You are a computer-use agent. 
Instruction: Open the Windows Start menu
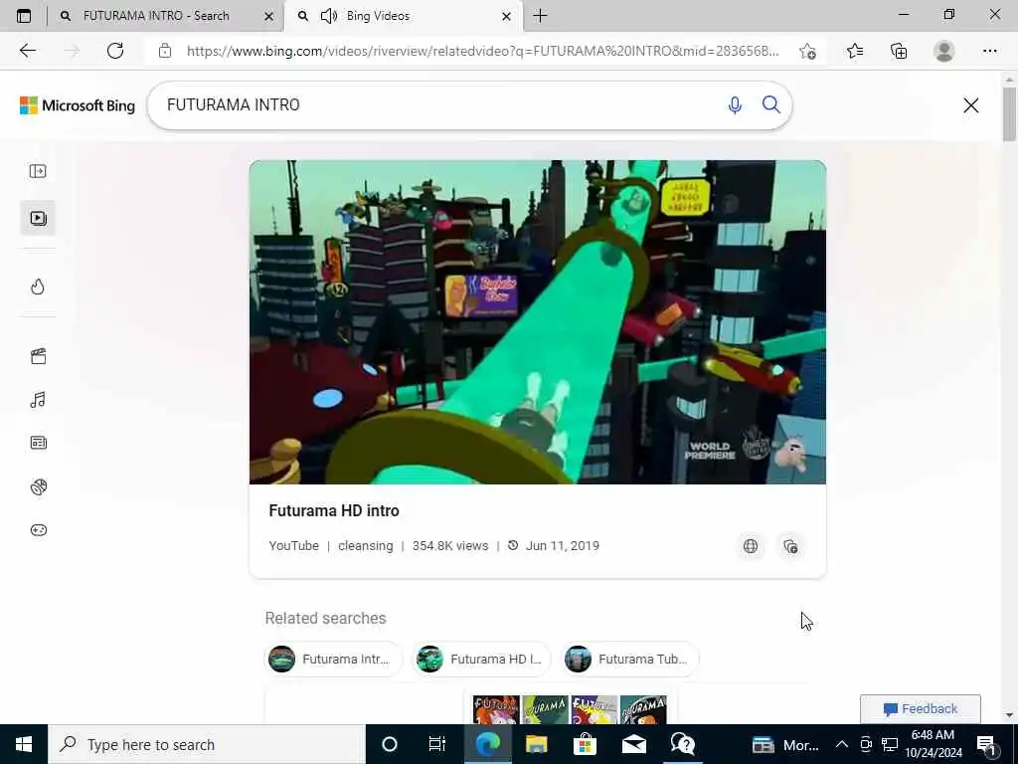pos(24,744)
